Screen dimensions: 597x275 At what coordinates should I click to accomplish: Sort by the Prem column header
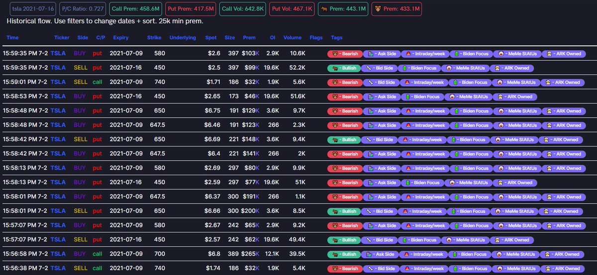point(249,38)
